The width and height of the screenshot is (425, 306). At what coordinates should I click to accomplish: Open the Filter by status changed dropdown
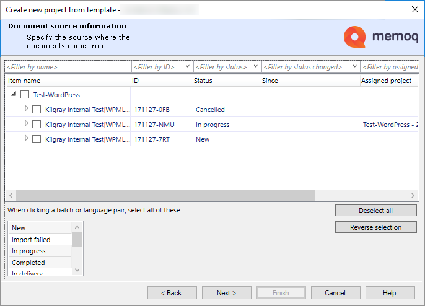coord(354,67)
